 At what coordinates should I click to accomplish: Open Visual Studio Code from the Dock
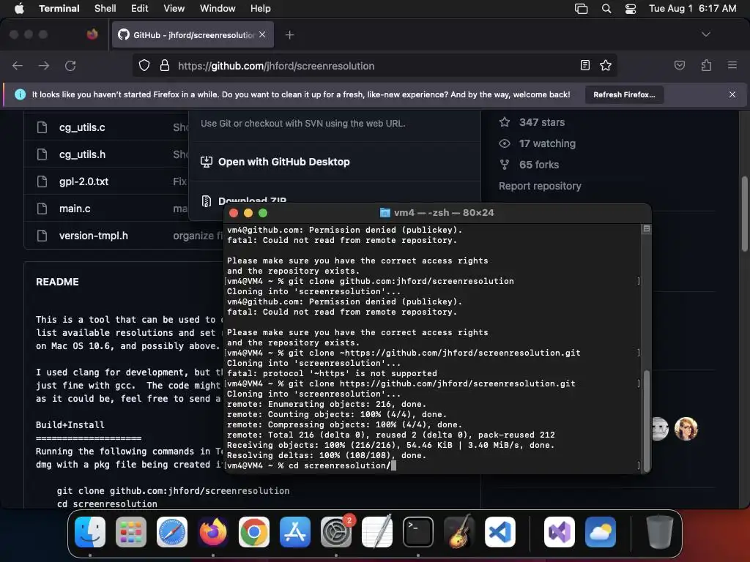point(500,532)
